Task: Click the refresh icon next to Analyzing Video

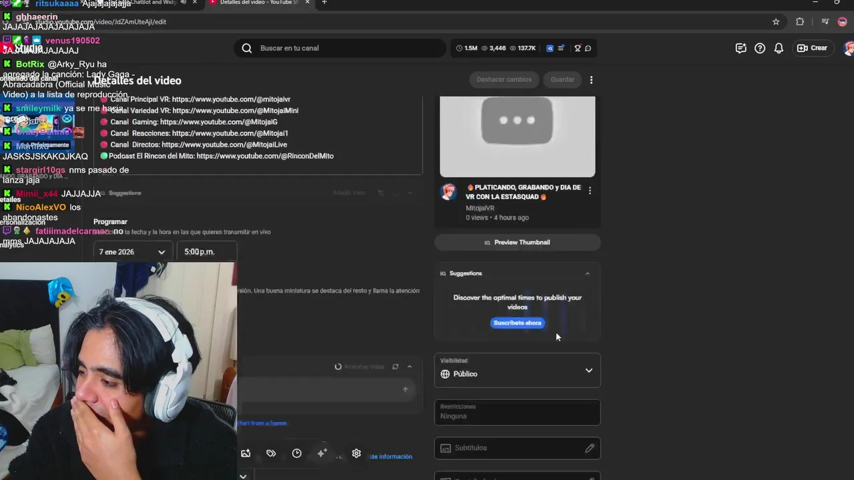Action: tap(395, 367)
